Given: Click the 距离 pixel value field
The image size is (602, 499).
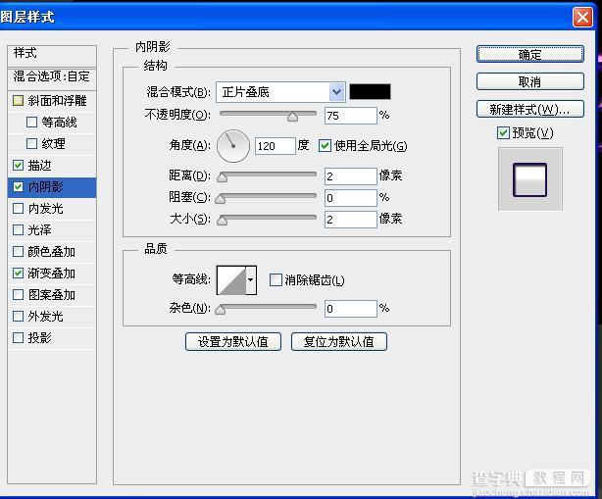Looking at the screenshot, I should [x=351, y=176].
